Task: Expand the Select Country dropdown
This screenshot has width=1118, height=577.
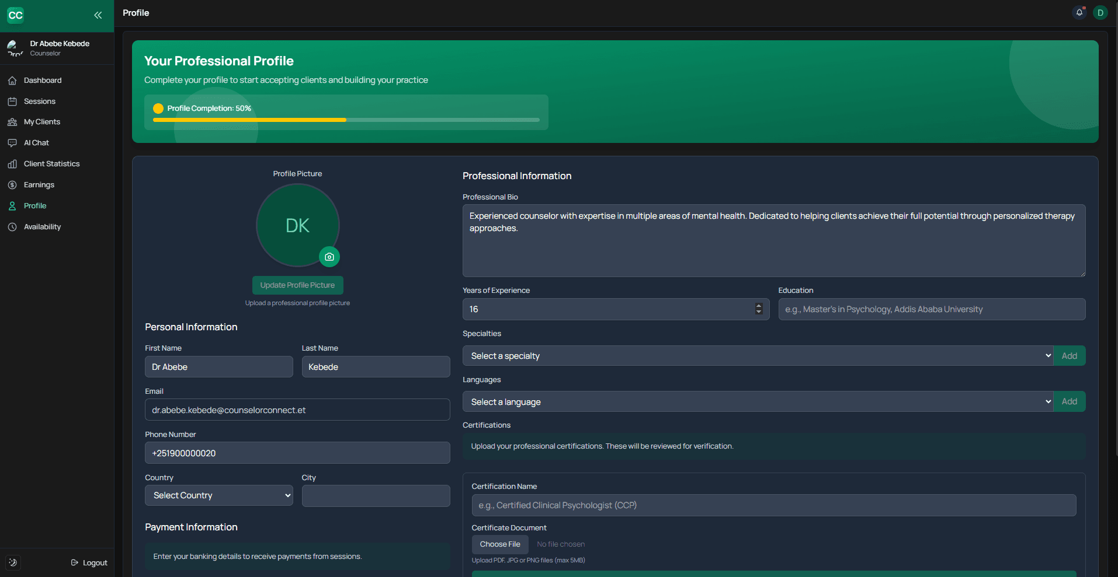Action: [218, 495]
